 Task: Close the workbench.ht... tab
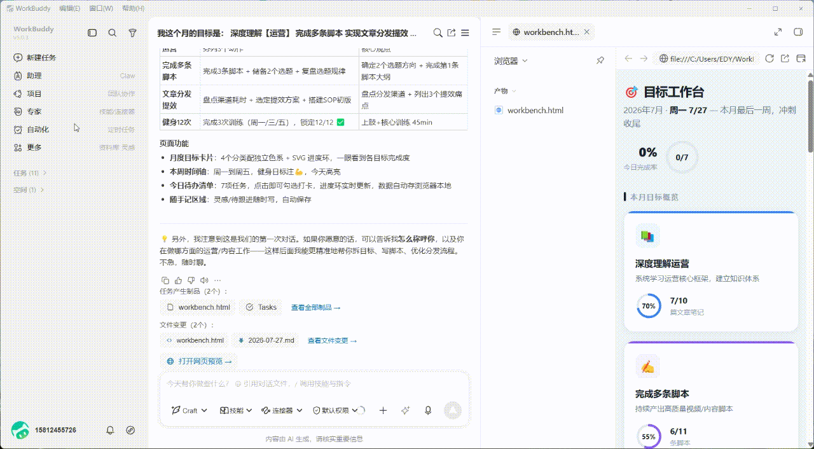[587, 32]
